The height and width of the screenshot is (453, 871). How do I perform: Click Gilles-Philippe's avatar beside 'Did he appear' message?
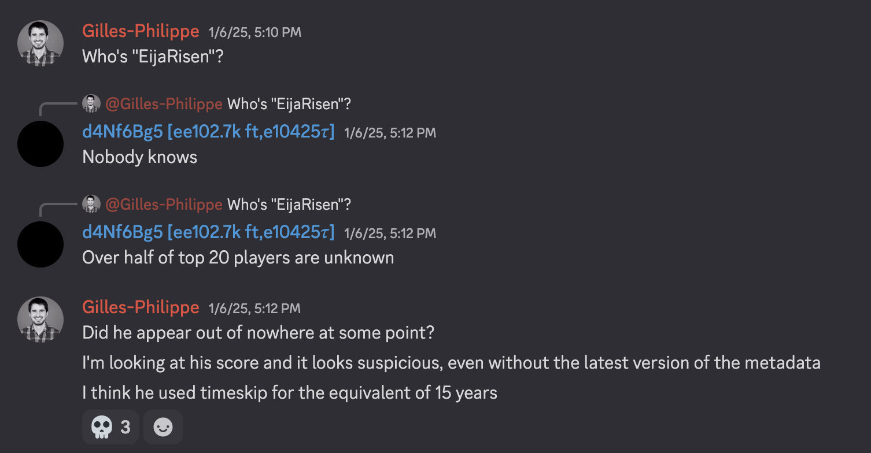(x=40, y=320)
